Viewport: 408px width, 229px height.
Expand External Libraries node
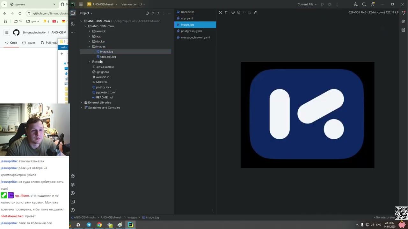81,102
